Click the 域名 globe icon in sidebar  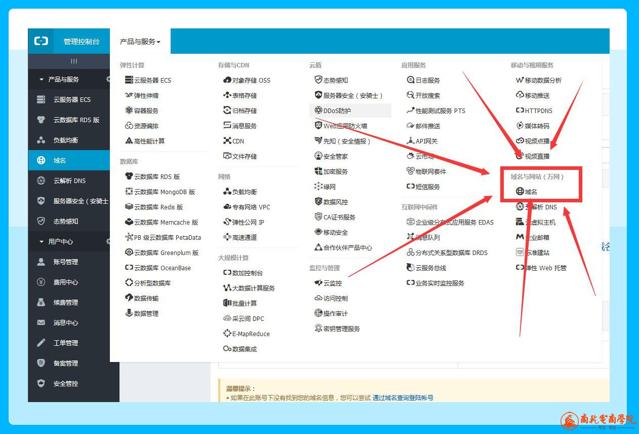coord(42,161)
